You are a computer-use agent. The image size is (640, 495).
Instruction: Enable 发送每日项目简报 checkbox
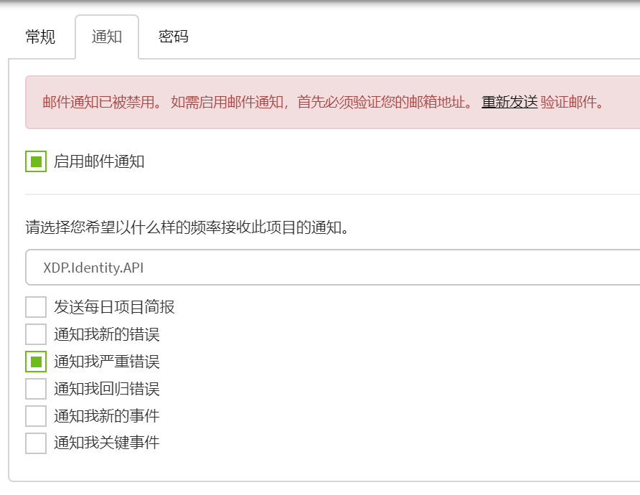(36, 307)
